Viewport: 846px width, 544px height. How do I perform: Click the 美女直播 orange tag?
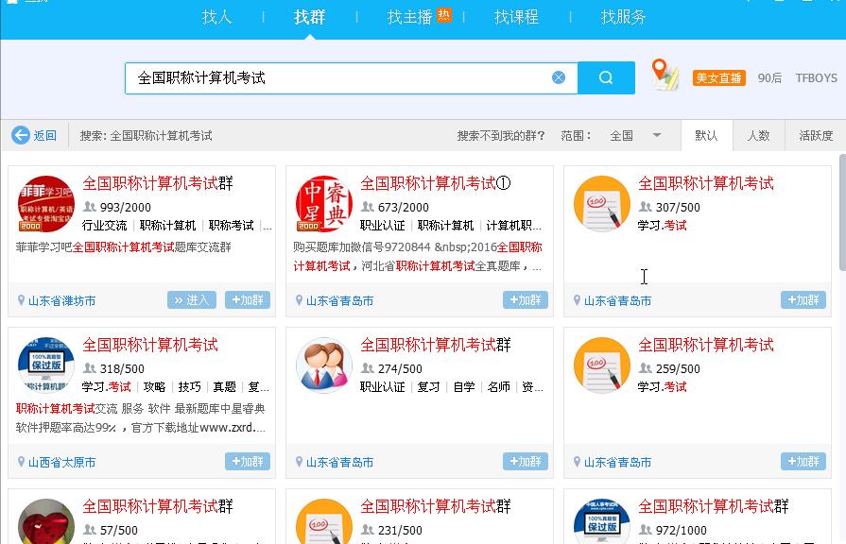[x=718, y=77]
